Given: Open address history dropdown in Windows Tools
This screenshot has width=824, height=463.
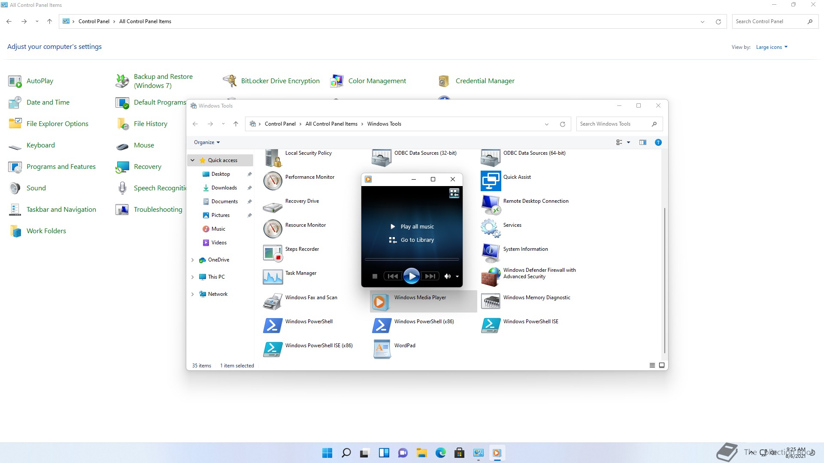Looking at the screenshot, I should pos(547,124).
